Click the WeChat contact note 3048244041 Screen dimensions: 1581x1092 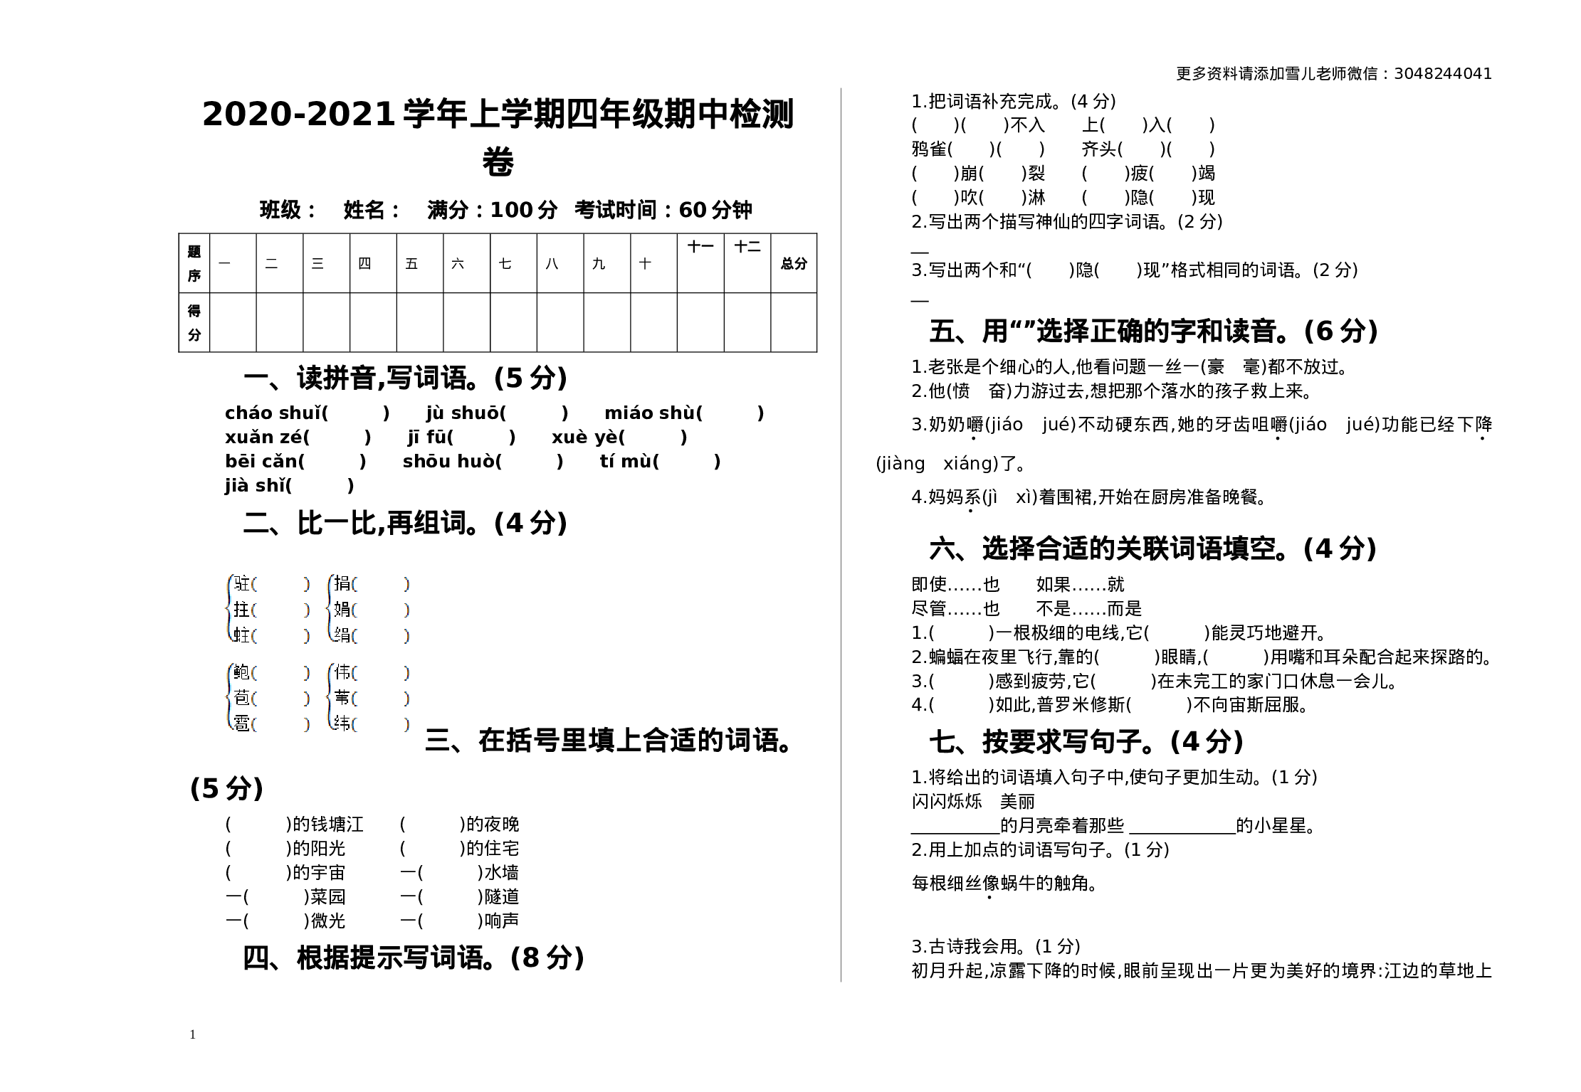[1334, 74]
